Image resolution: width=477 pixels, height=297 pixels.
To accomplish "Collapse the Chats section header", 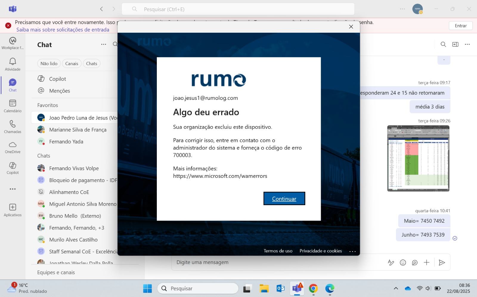I will click(x=44, y=156).
